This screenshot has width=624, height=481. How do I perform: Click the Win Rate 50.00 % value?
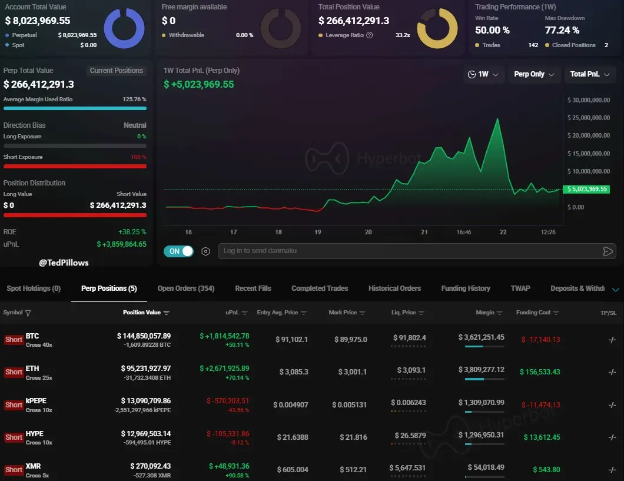click(x=492, y=30)
